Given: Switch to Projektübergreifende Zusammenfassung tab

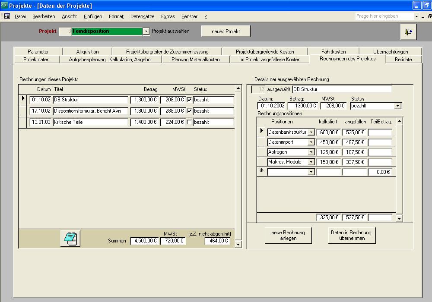Looking at the screenshot, I should click(167, 51).
